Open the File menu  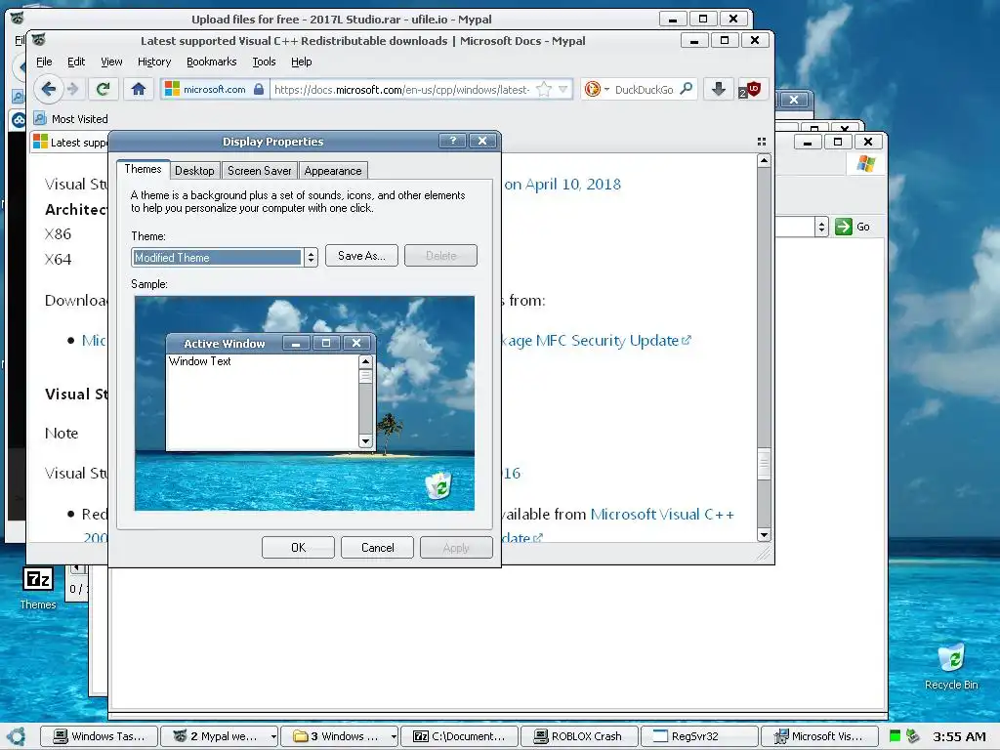click(44, 62)
